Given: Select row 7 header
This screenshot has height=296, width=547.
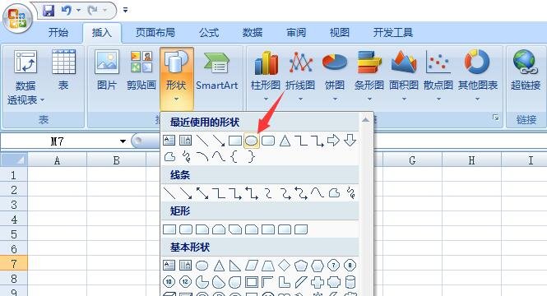Looking at the screenshot, I should pos(14,264).
